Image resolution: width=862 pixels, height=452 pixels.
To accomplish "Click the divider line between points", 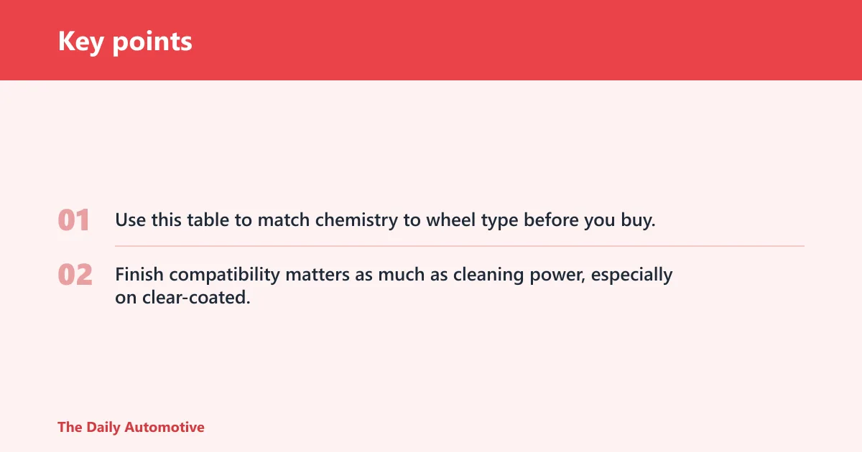I will (460, 246).
